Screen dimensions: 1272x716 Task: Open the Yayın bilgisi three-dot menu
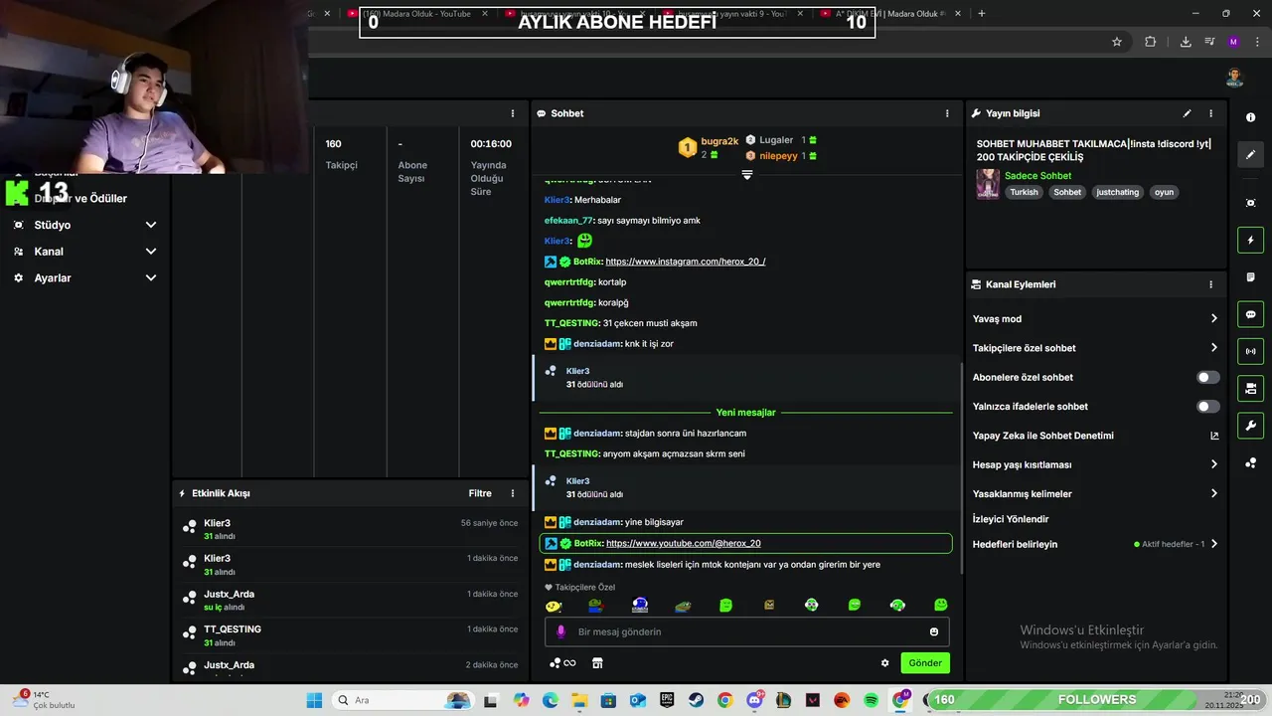pos(1210,113)
